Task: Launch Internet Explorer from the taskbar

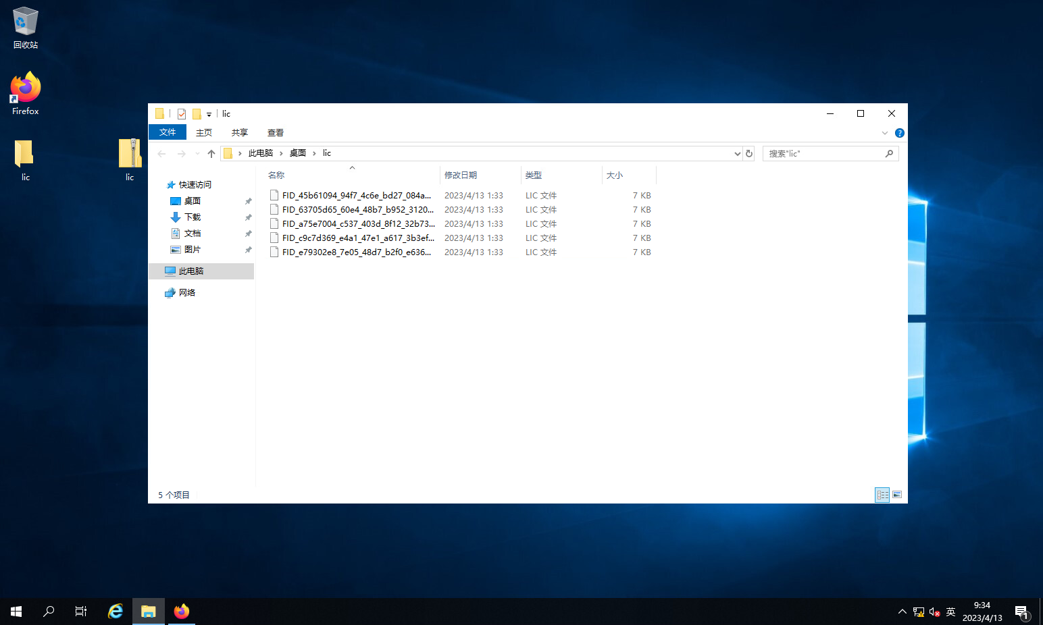Action: [x=116, y=612]
